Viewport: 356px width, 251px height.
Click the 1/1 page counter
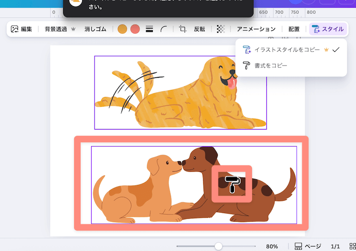point(335,246)
